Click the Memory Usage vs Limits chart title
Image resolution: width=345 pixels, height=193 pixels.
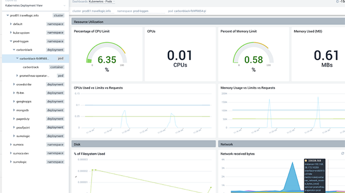coord(248,88)
